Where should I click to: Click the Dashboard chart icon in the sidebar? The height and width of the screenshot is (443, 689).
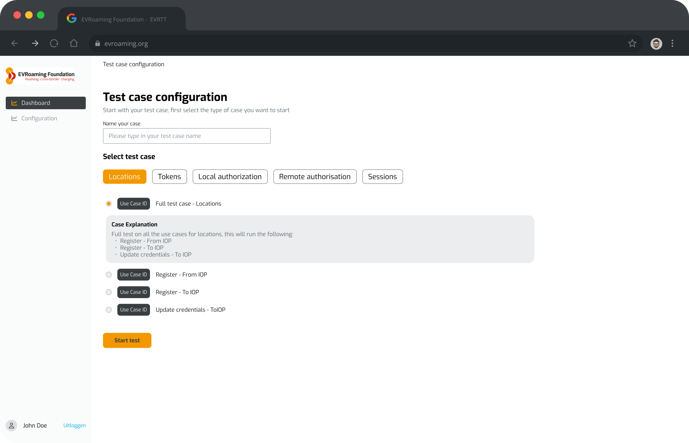14,103
